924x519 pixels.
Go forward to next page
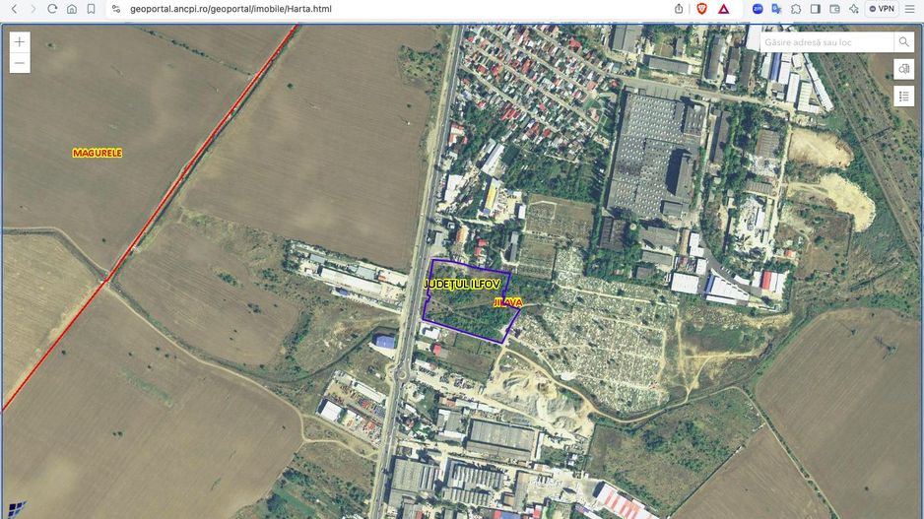(x=33, y=9)
